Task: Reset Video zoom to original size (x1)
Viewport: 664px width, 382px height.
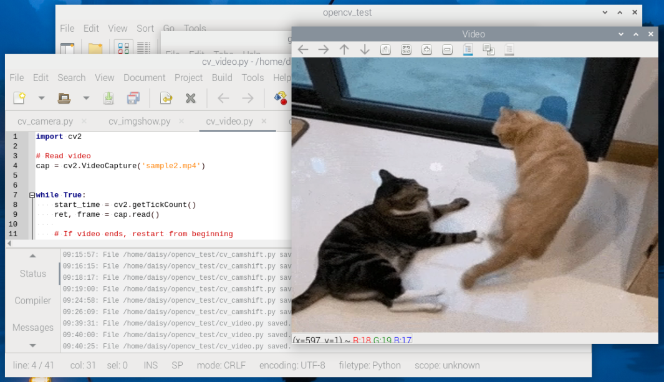Action: [x=385, y=49]
